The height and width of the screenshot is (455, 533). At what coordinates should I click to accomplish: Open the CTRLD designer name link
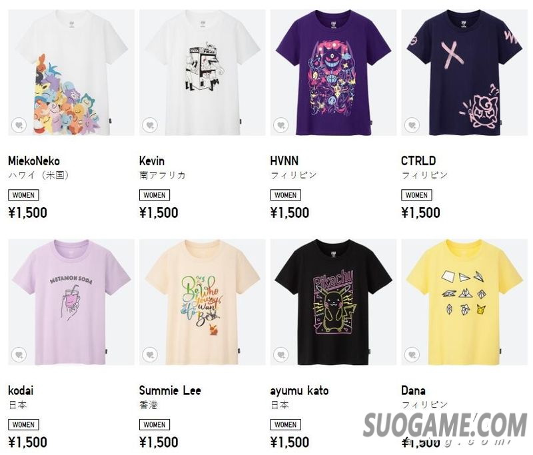click(418, 161)
